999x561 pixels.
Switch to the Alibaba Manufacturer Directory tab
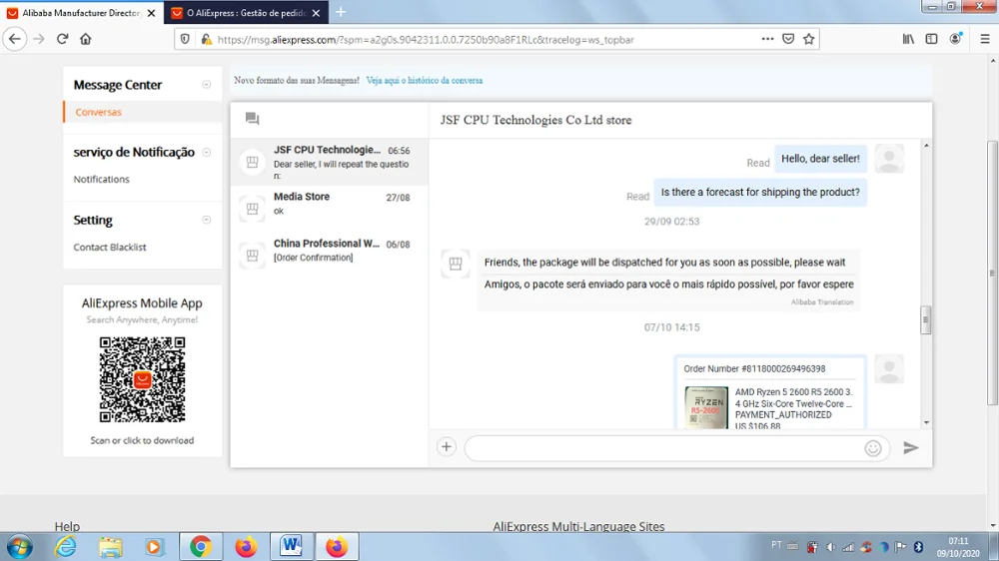coord(82,13)
